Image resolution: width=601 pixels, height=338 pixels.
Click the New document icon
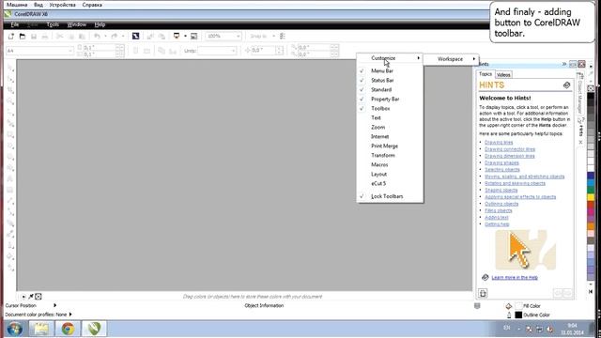10,36
